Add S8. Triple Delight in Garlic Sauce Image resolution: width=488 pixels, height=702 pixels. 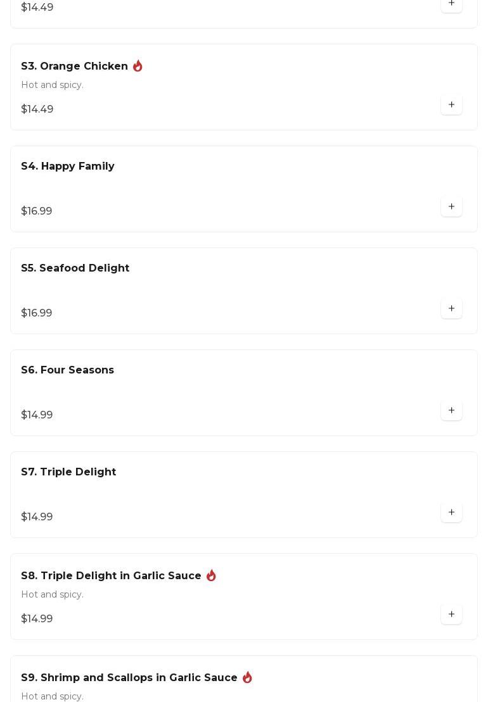tap(451, 614)
